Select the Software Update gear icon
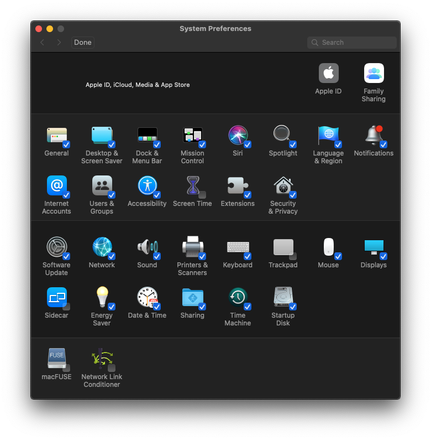Image resolution: width=431 pixels, height=440 pixels. pos(56,247)
